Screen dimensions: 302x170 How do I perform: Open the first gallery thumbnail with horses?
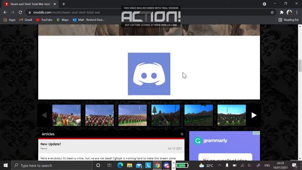[67, 115]
